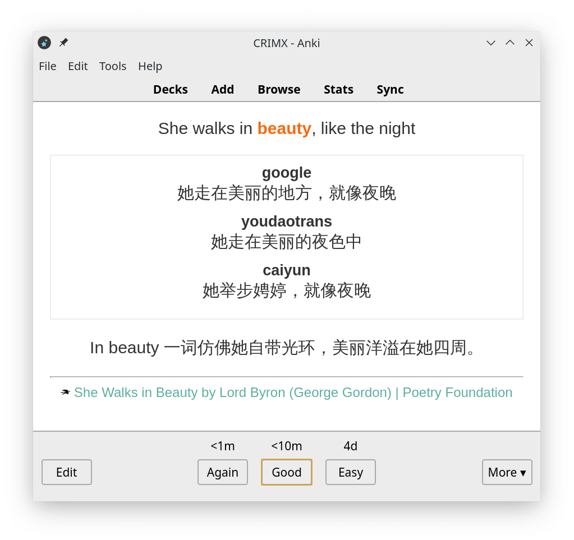Image resolution: width=574 pixels, height=540 pixels.
Task: Open the Tools menu
Action: [x=113, y=66]
